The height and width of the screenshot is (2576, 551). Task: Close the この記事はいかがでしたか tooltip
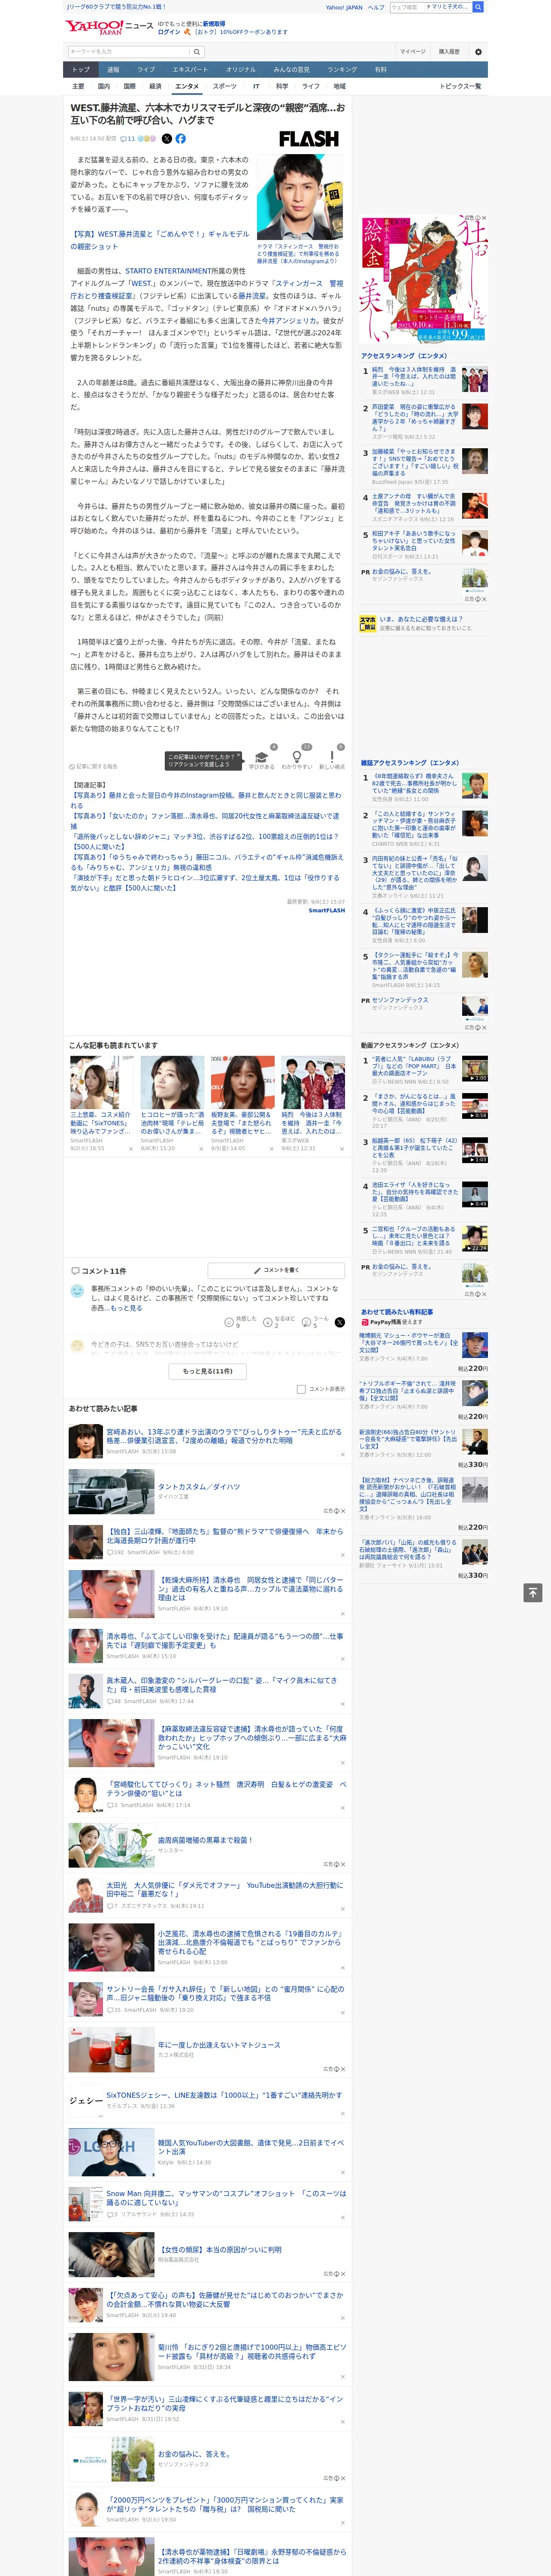tap(240, 756)
